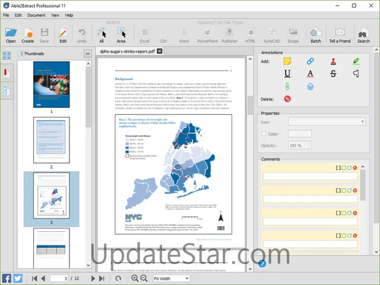Select page 1 thumbnail
Viewport: 380px width, 285px height.
51,84
